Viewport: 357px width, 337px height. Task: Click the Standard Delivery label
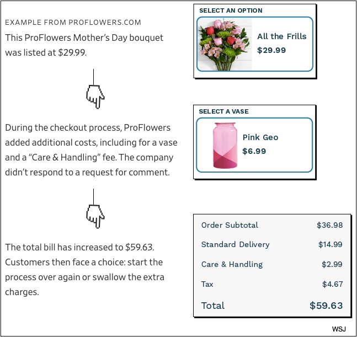click(x=235, y=244)
